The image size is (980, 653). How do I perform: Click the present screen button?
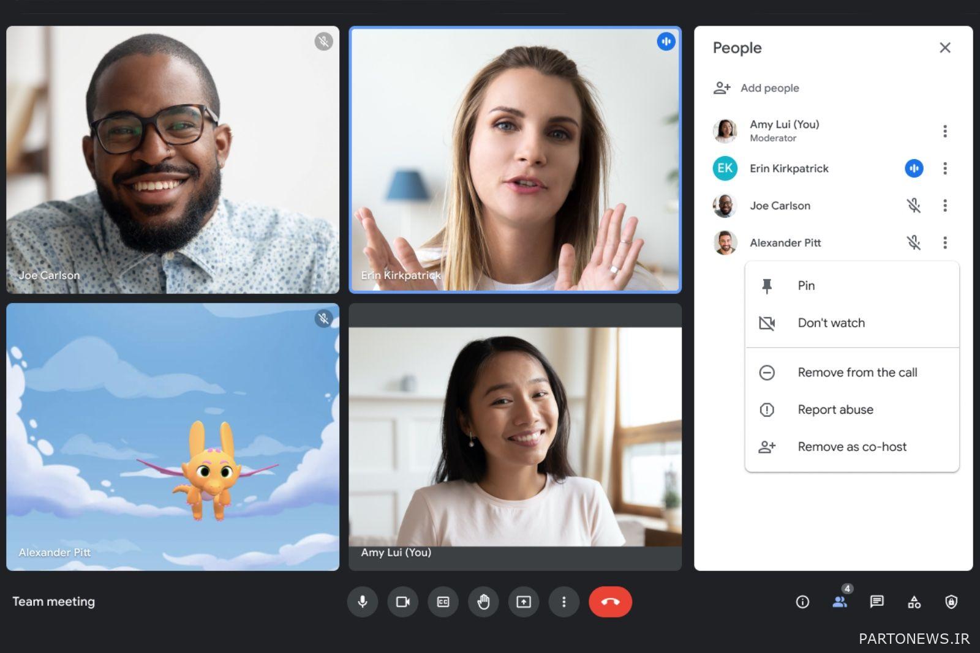click(x=524, y=602)
